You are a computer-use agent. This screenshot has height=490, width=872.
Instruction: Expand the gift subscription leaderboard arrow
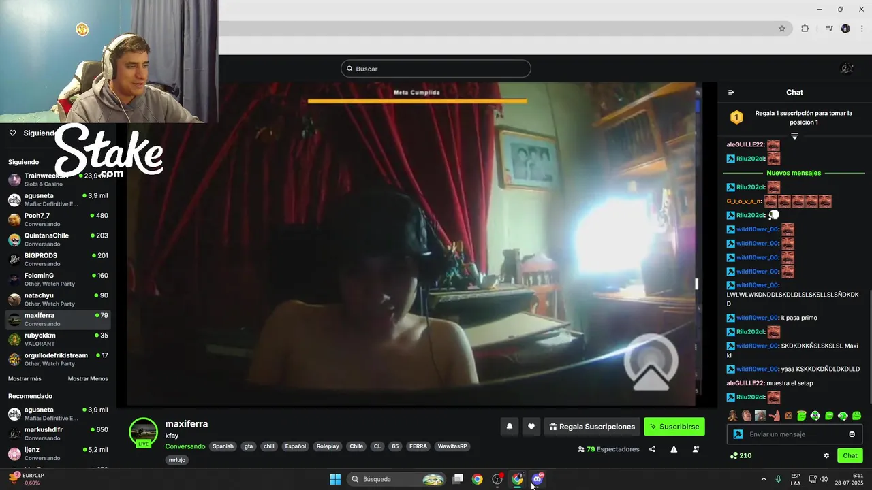pos(794,136)
